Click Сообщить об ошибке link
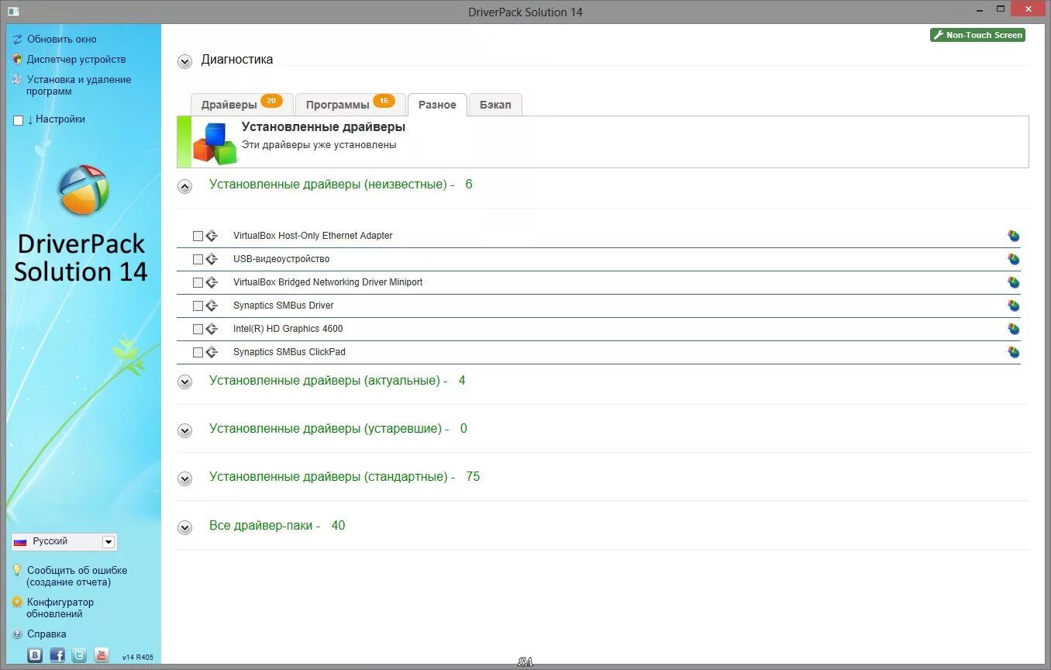 pos(77,576)
